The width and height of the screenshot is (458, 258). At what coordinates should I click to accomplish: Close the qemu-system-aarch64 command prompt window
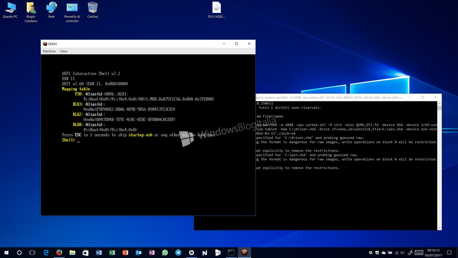[435, 97]
